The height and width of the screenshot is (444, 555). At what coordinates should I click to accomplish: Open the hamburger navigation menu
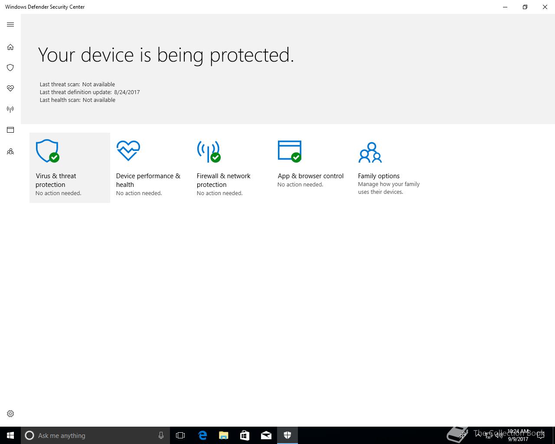coord(10,25)
